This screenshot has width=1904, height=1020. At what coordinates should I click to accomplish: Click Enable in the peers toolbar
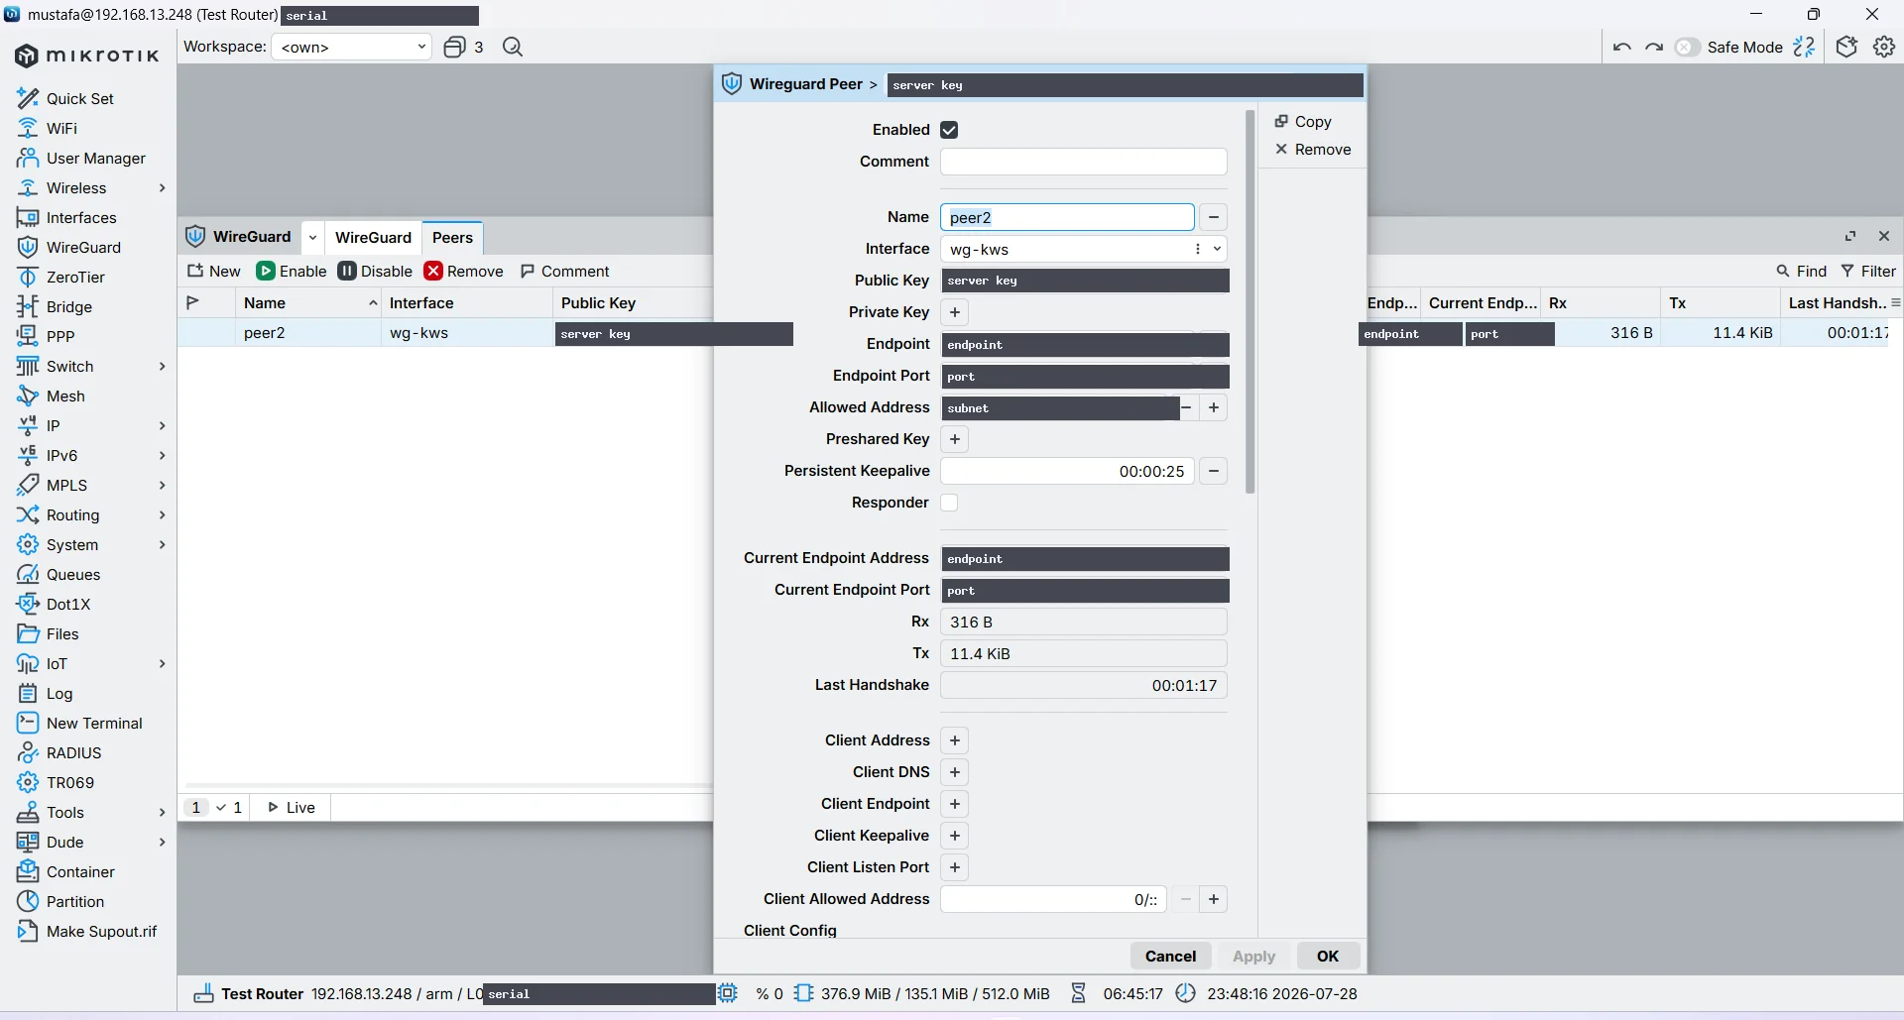(292, 271)
